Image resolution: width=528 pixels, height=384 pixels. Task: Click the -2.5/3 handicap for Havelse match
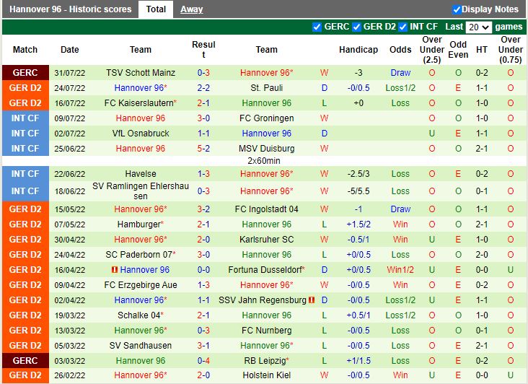coord(358,174)
